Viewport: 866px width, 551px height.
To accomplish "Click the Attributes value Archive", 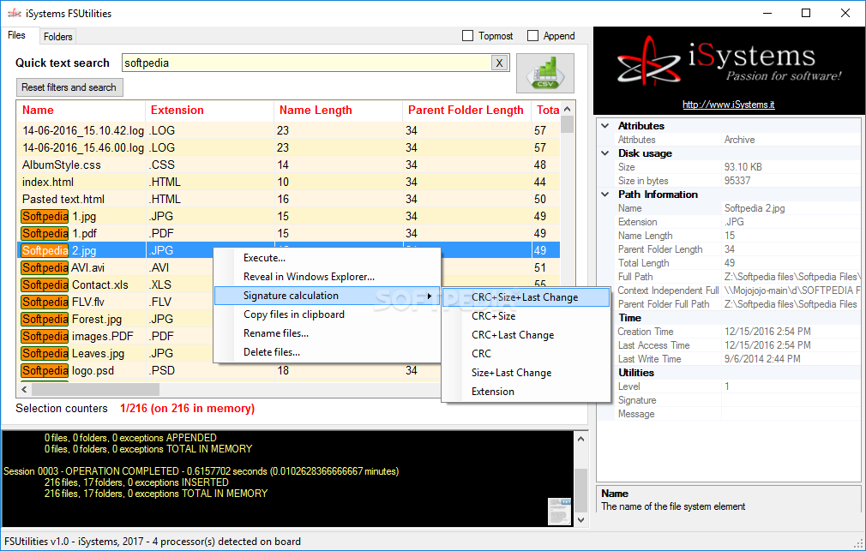I will [739, 140].
